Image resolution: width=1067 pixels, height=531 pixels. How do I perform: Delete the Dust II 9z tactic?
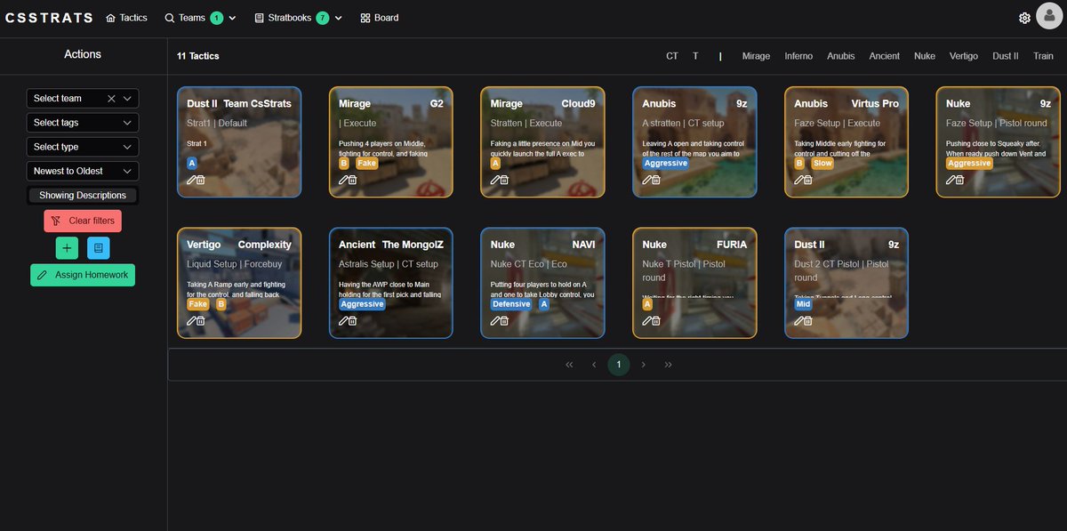tap(809, 320)
